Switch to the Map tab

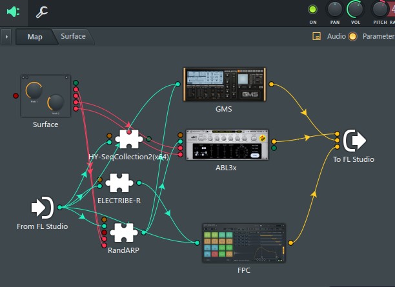tap(35, 37)
